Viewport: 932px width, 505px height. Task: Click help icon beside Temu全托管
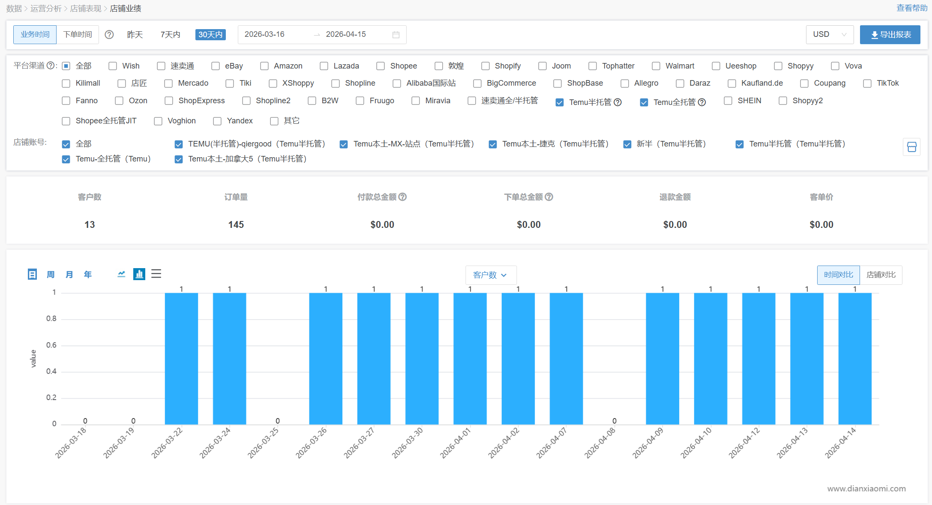point(702,102)
